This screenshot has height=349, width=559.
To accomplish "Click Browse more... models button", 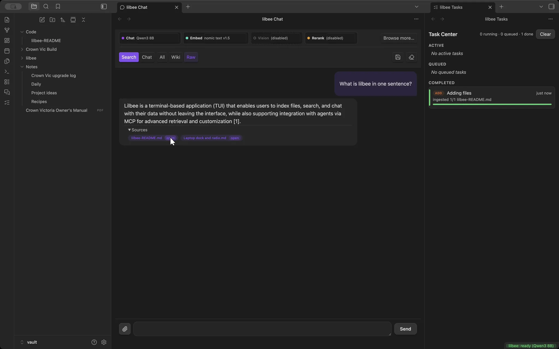I will coord(399,38).
